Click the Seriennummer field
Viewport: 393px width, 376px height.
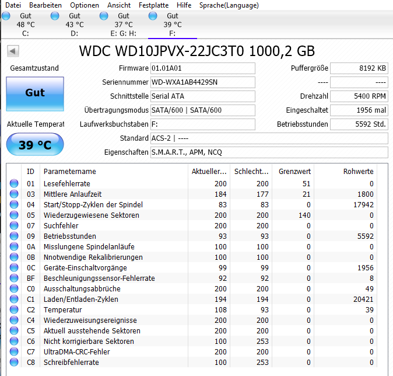coord(202,82)
